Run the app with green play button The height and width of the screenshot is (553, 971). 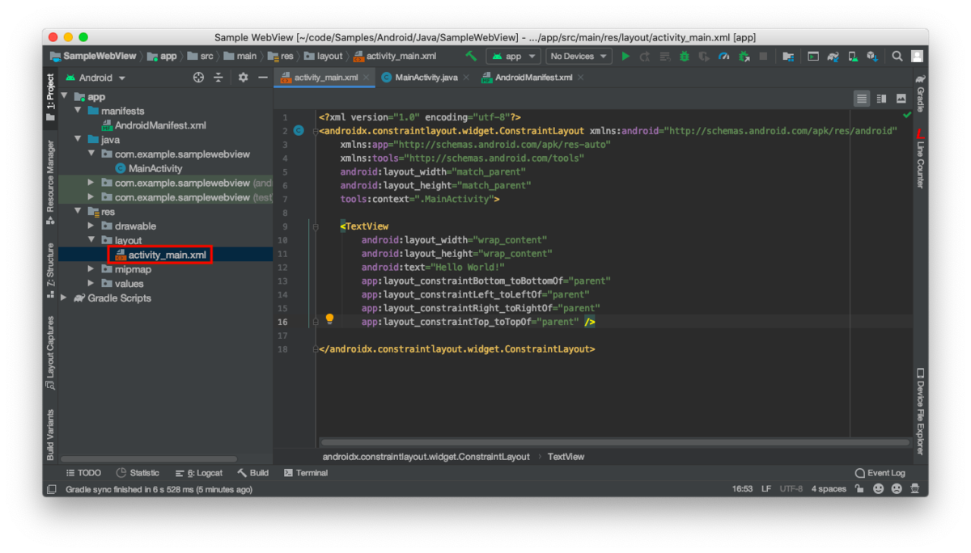click(x=625, y=57)
